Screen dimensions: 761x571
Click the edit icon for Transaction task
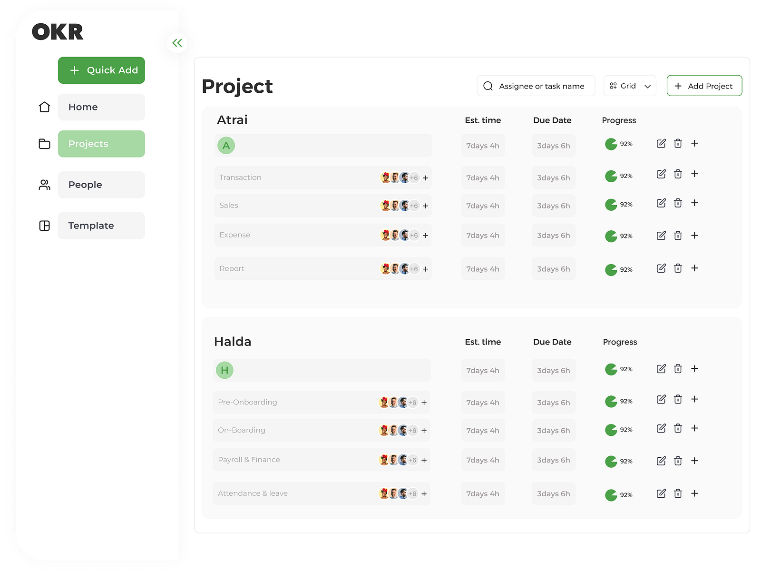click(x=661, y=174)
